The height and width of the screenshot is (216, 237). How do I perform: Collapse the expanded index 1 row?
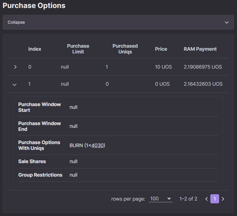(x=15, y=85)
